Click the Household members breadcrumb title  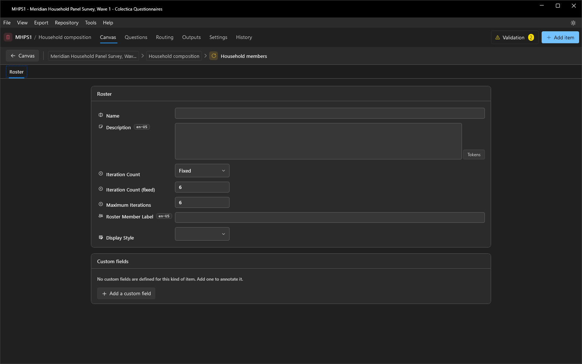244,56
